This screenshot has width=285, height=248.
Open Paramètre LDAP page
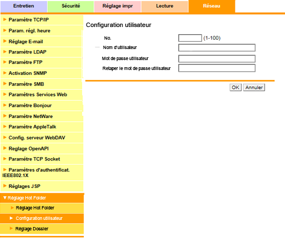[41, 52]
